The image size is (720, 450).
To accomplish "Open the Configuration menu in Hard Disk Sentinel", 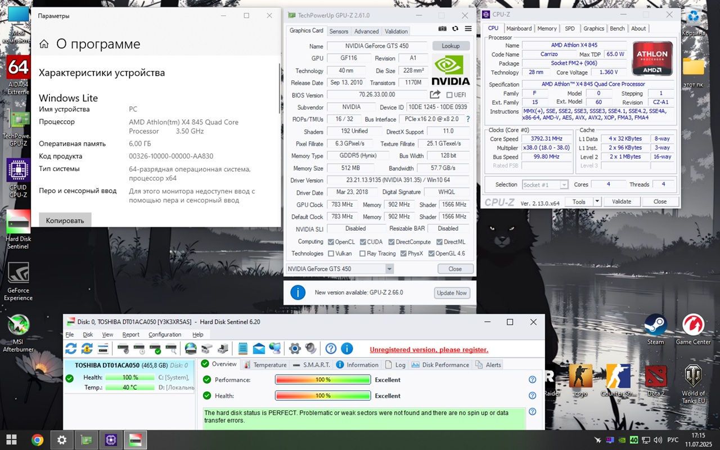I will tap(165, 335).
